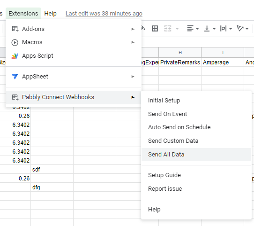Open the Add-ons submenu
Viewport: 254px width, 226px height.
tap(74, 29)
